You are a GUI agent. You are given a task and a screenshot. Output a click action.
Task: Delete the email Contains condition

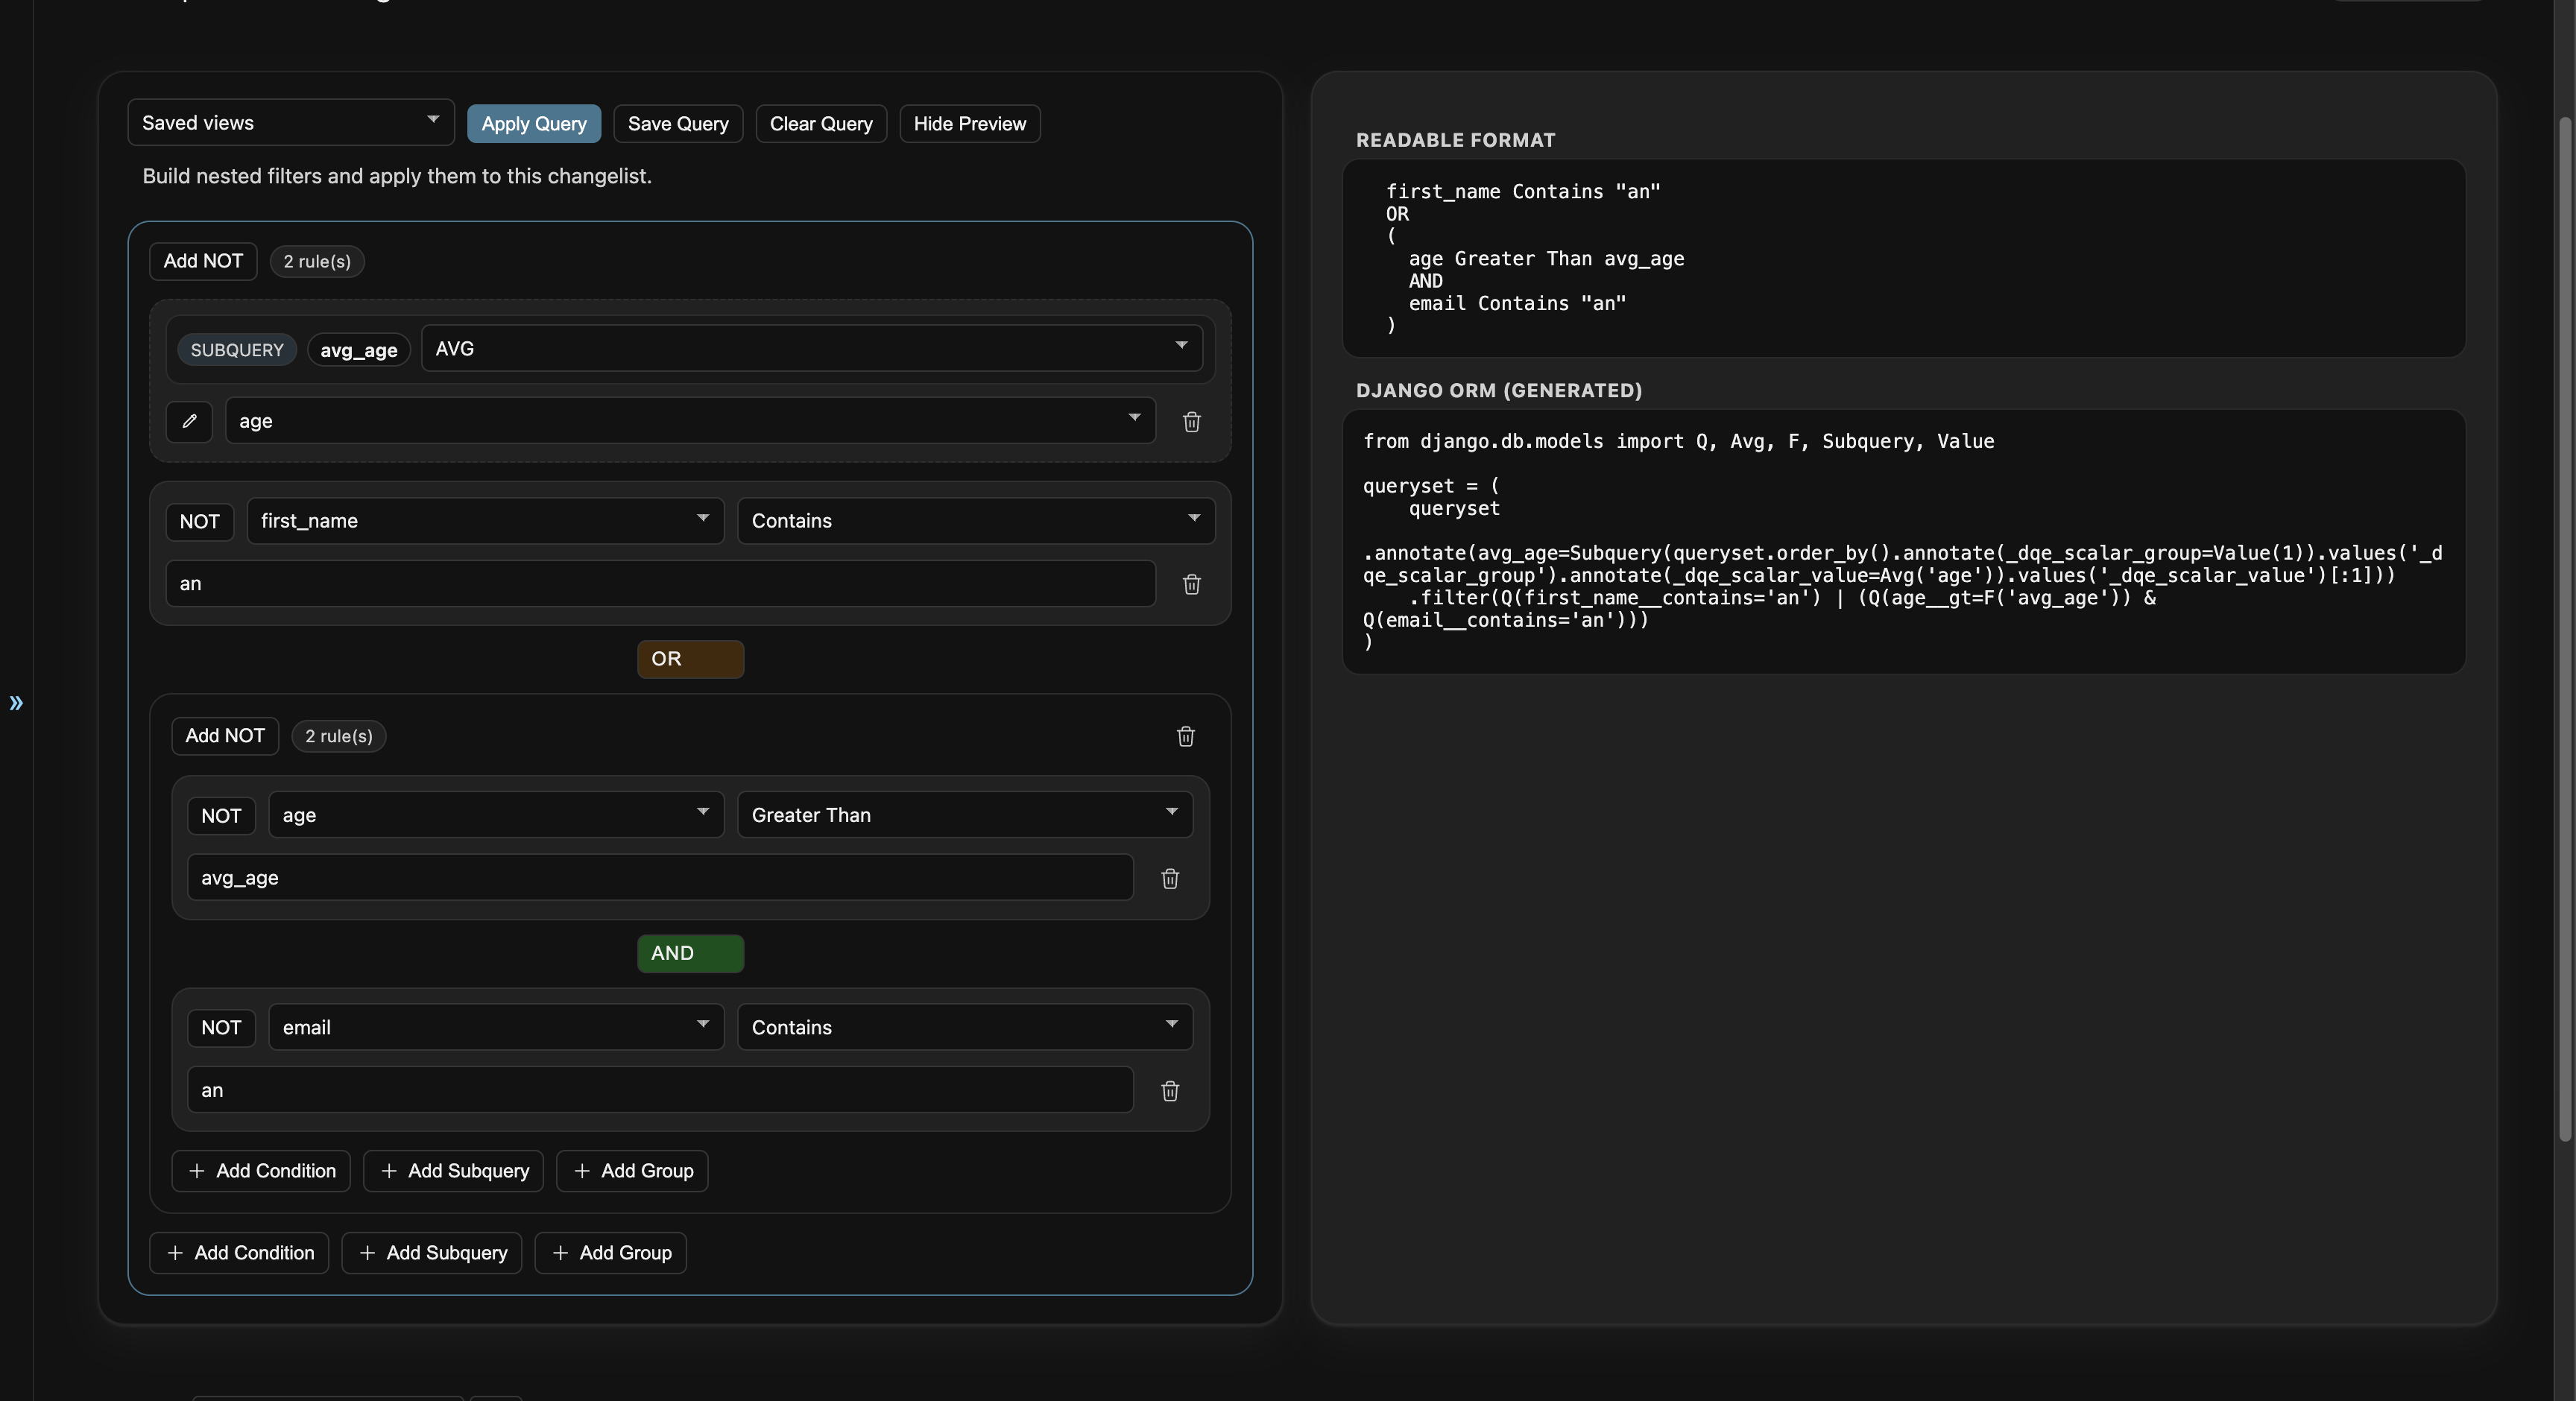coord(1170,1090)
